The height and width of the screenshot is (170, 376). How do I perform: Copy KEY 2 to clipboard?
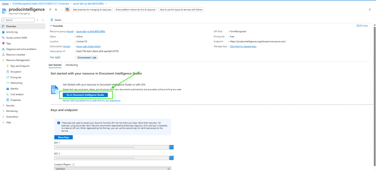[171, 158]
